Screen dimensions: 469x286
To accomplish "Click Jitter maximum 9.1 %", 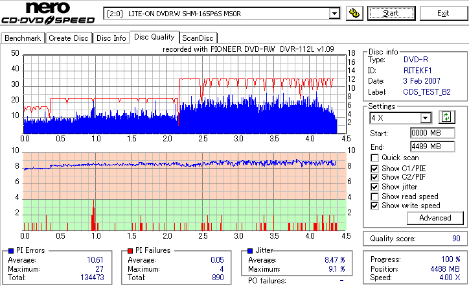I will point(337,269).
